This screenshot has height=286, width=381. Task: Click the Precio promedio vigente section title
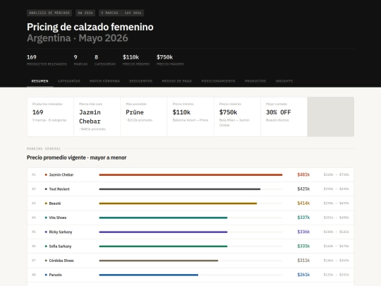click(76, 157)
